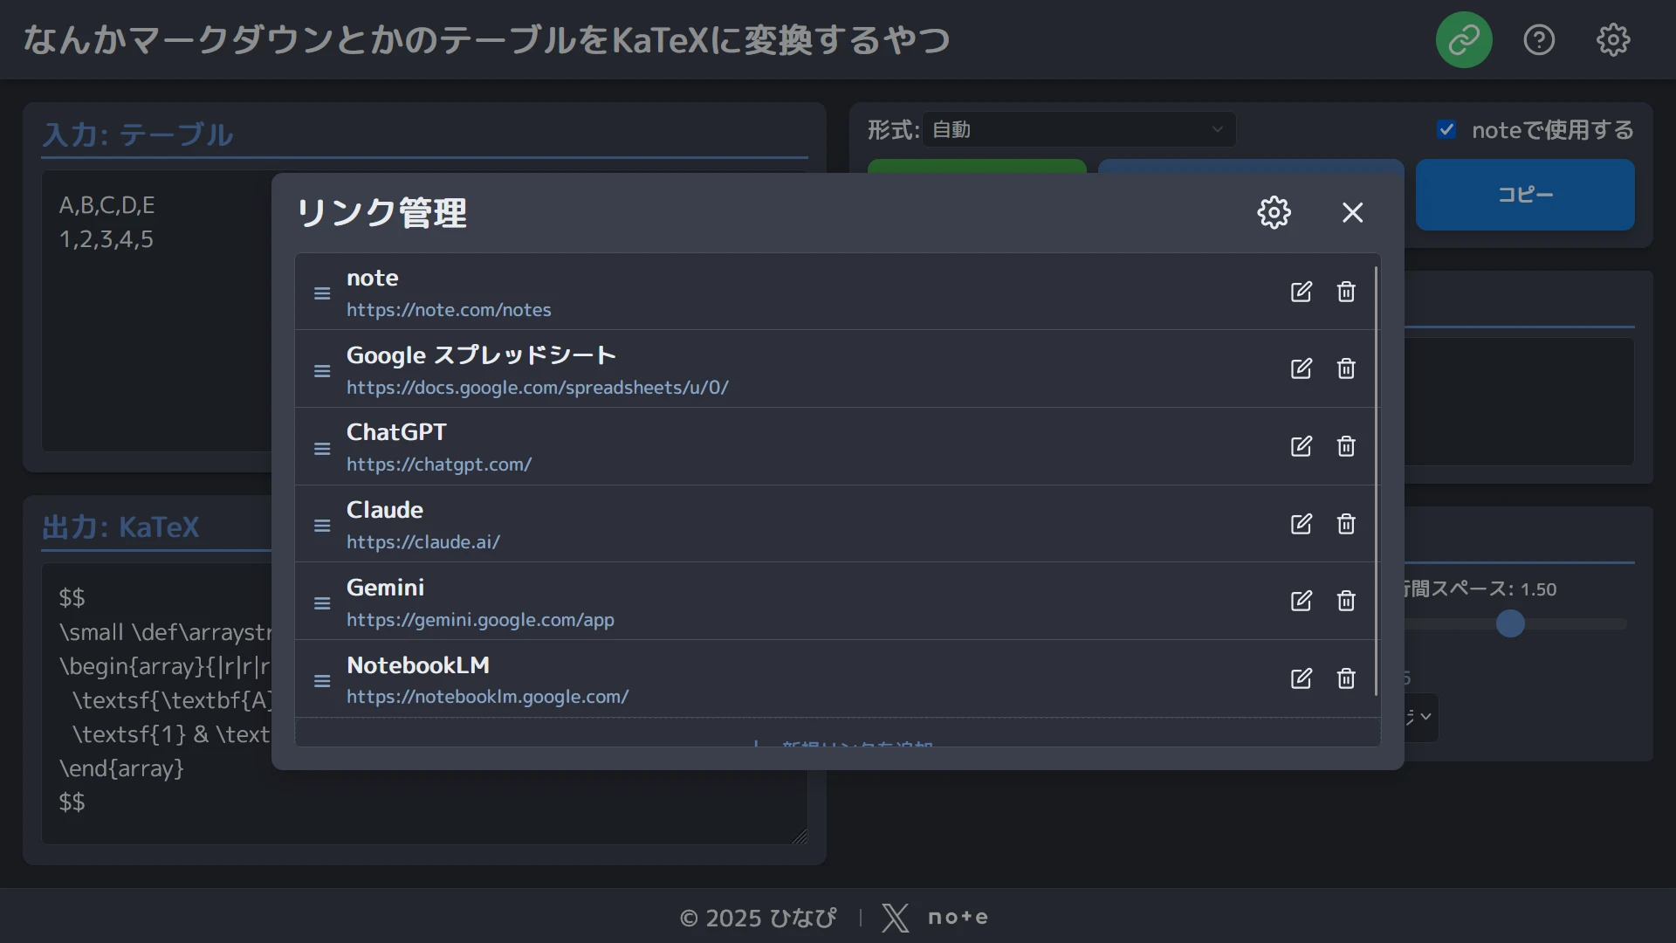Select the Gemini link title text

[386, 588]
